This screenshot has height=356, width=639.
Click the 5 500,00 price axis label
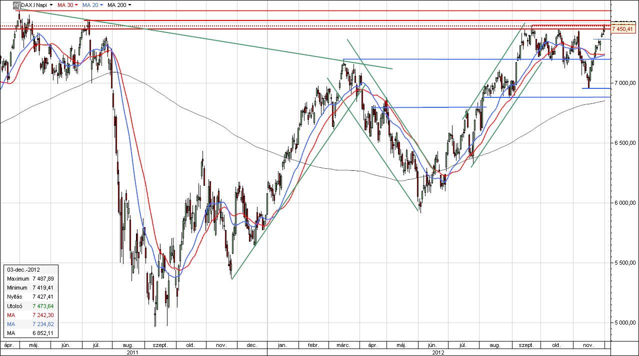pyautogui.click(x=625, y=263)
